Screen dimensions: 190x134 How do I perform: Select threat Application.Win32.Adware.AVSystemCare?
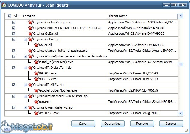pos(142,62)
